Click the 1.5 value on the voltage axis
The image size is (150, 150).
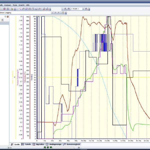click(x=21, y=16)
